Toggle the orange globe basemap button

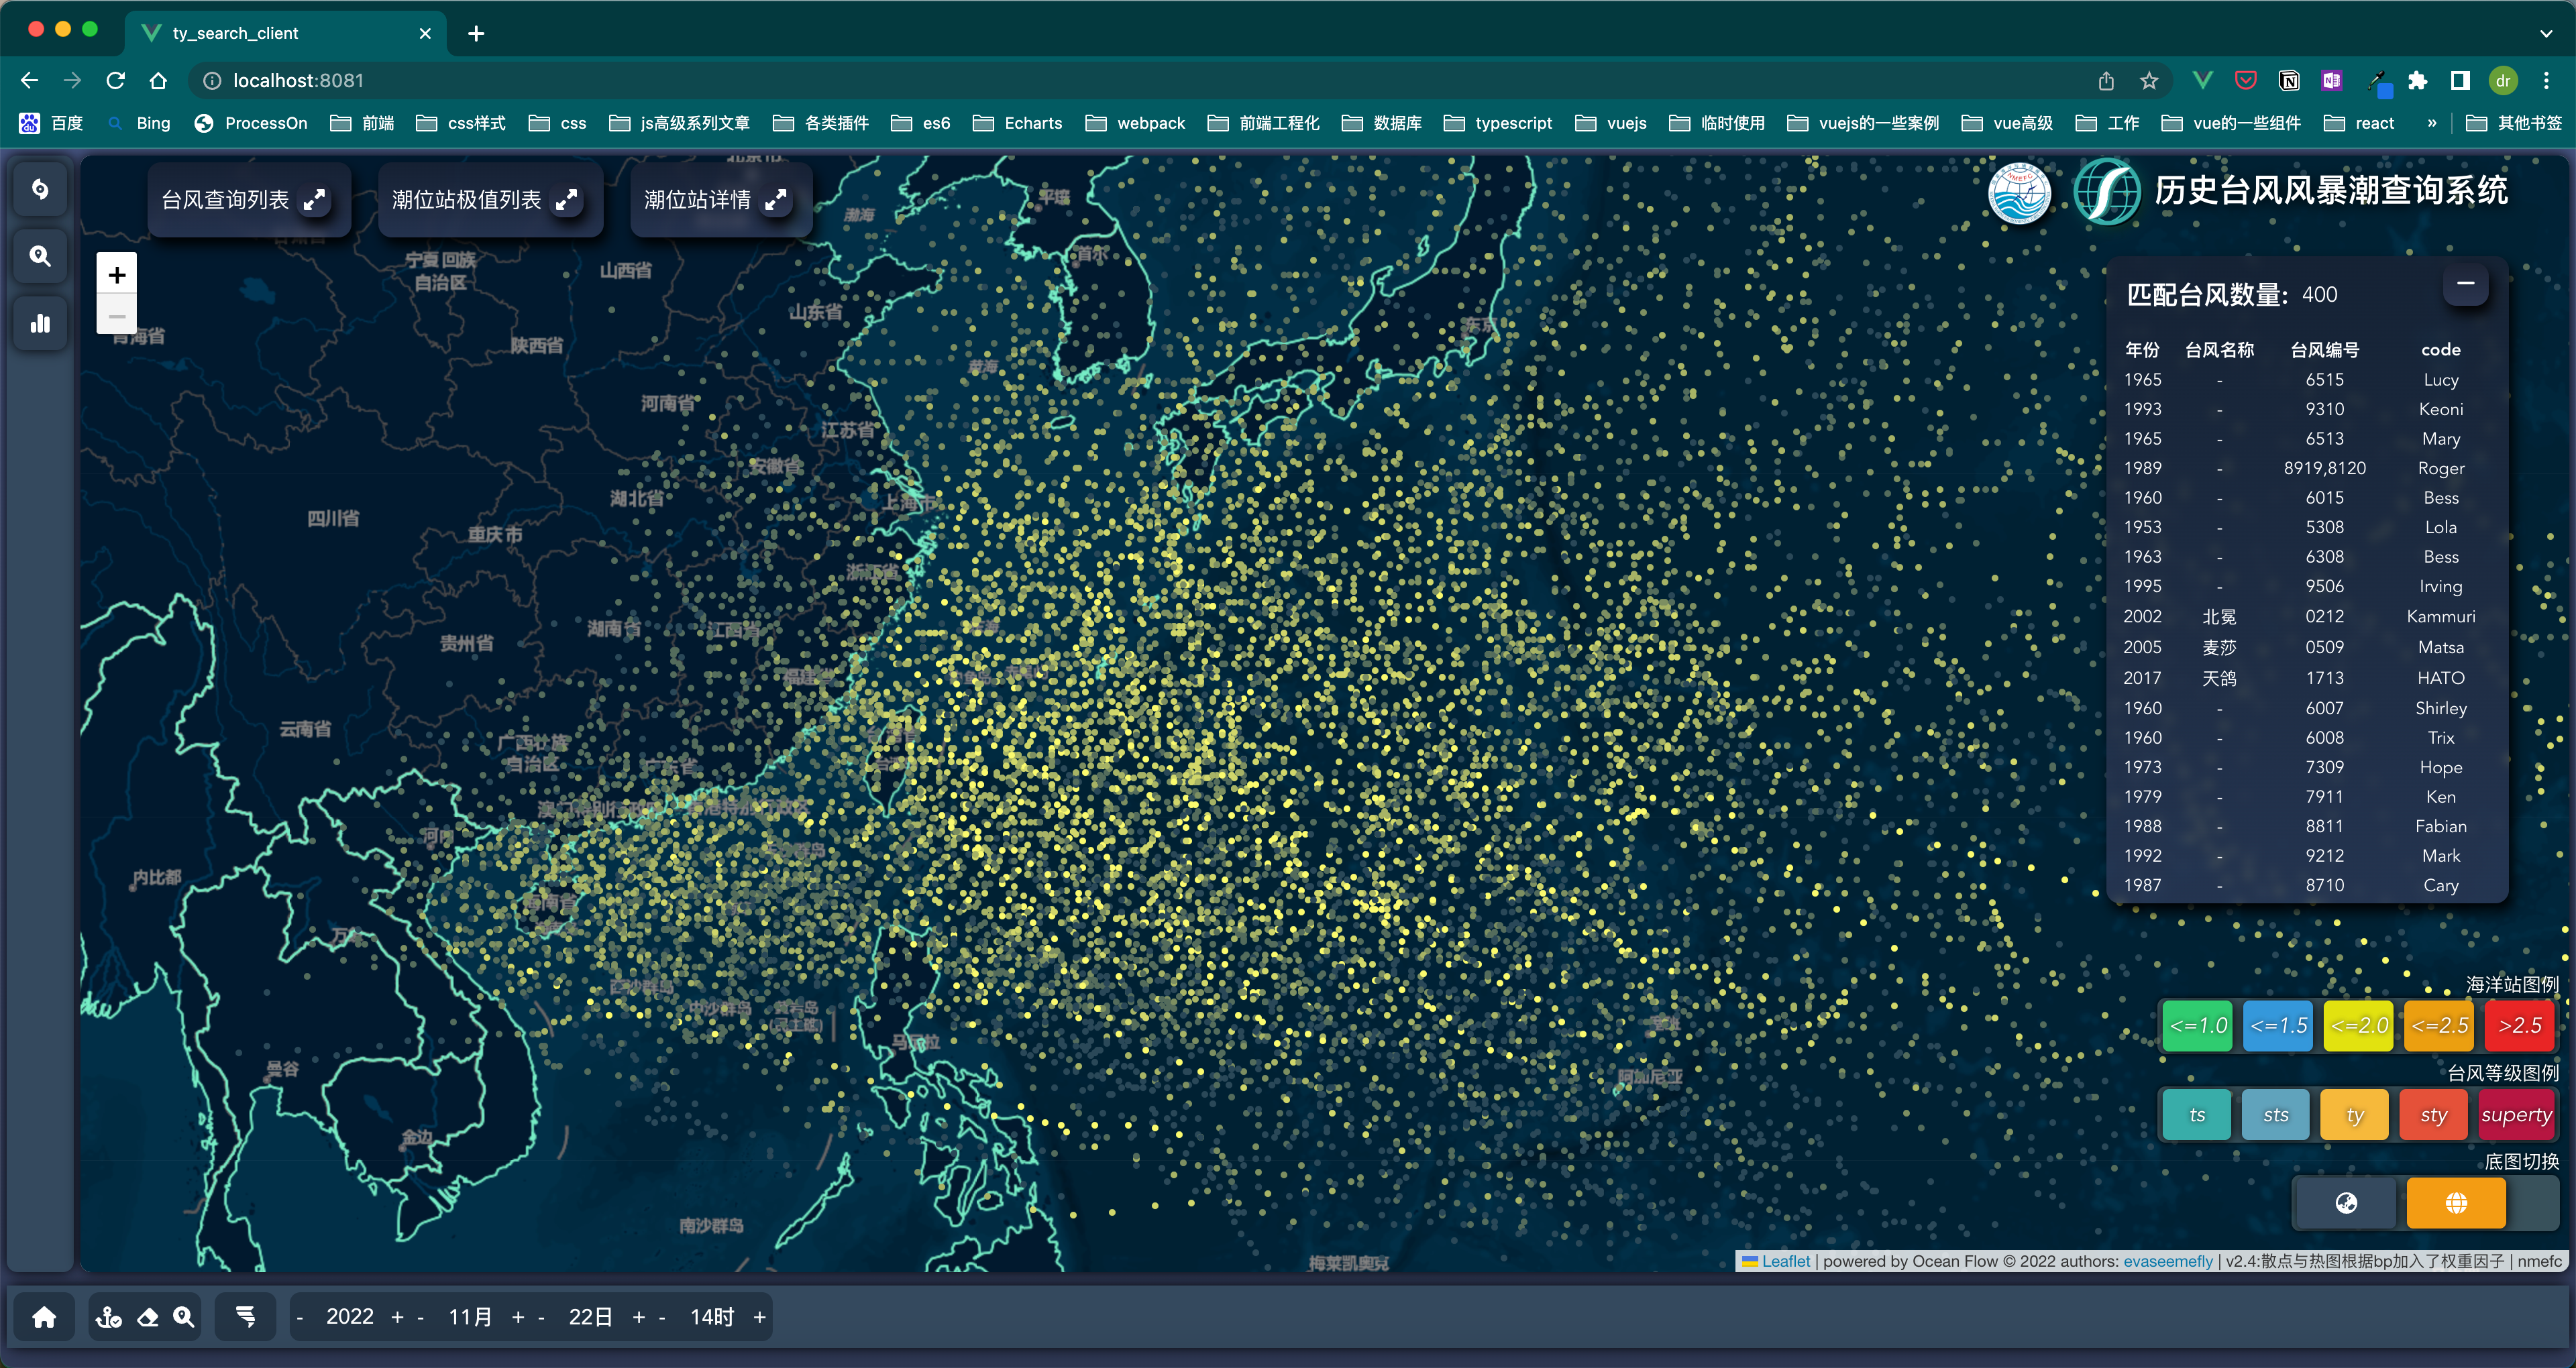point(2455,1203)
